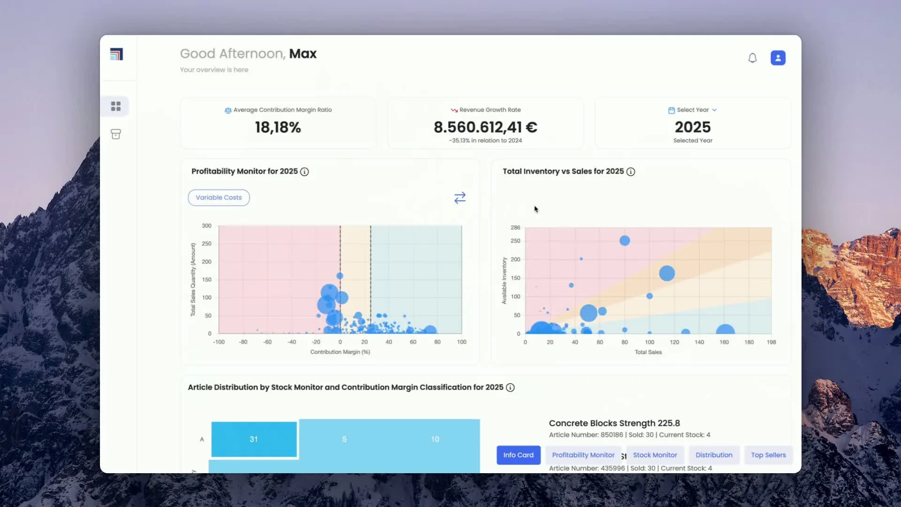
Task: Click the treemap cell labeled 10
Action: pos(435,439)
